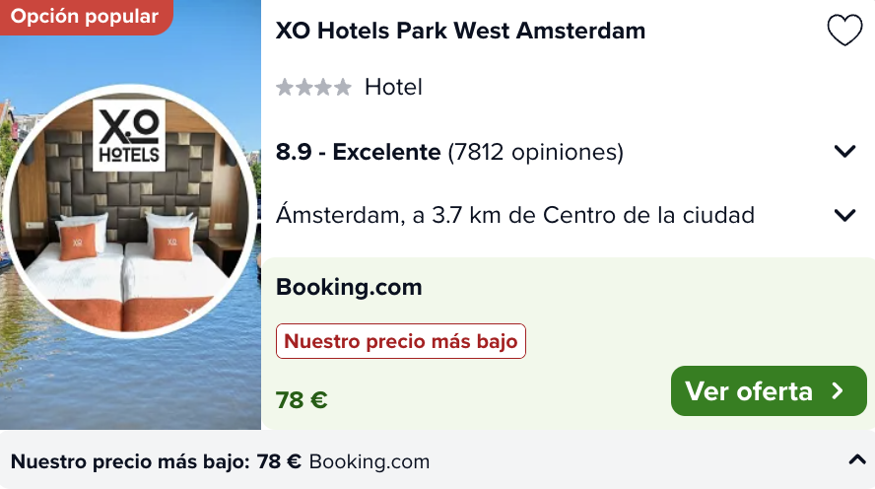Expand the Ámsterdam location chevron
Viewport: 875px width, 489px height.
point(844,215)
